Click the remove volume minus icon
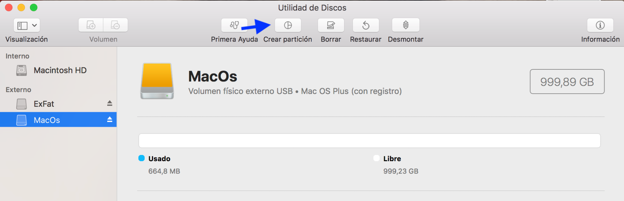The image size is (624, 201). tap(115, 25)
